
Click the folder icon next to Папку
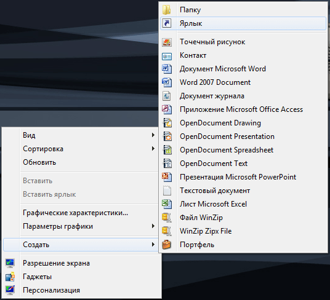tap(167, 10)
